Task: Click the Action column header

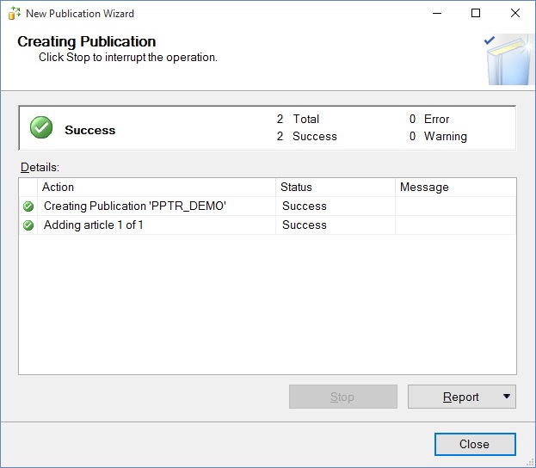Action: 157,187
